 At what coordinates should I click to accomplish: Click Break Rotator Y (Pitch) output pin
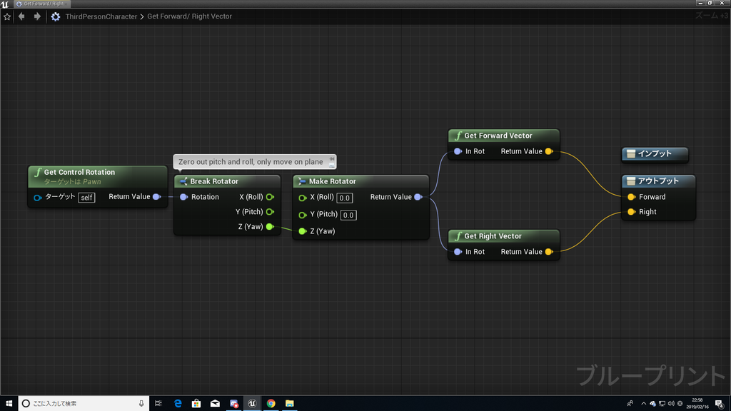coord(270,212)
